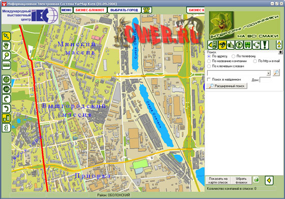Click the bus transport routes icon

247,45
